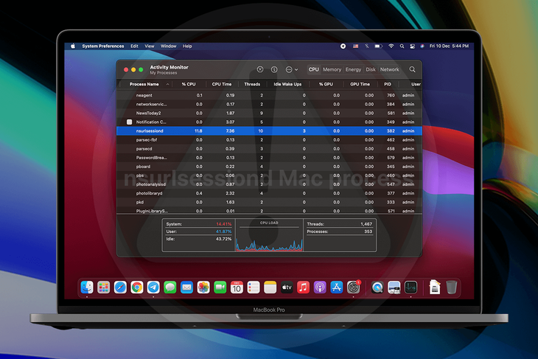
Task: Select the Network tab
Action: pos(390,69)
